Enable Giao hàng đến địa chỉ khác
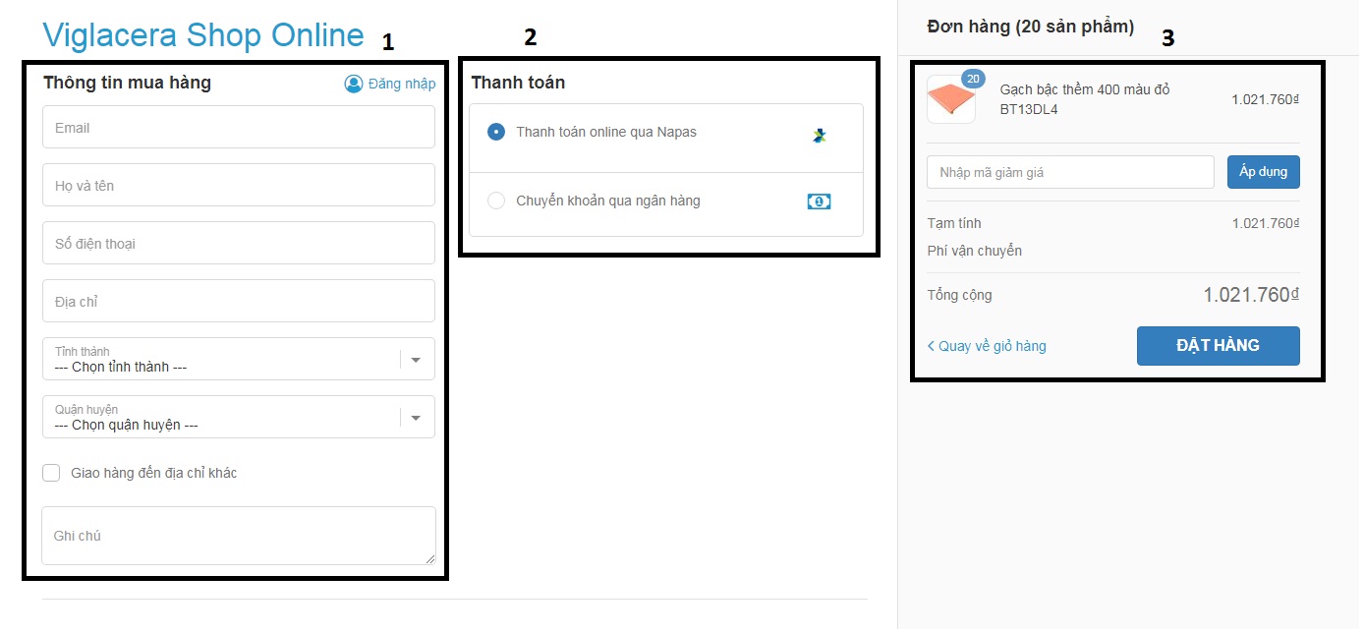The width and height of the screenshot is (1364, 633). click(x=51, y=473)
